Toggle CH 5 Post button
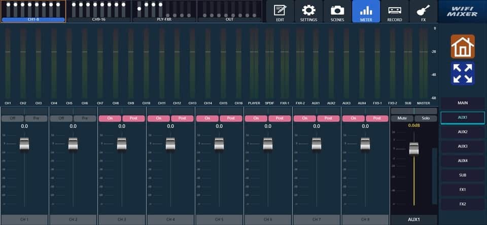Screen dimensions: 487x225 231,118
